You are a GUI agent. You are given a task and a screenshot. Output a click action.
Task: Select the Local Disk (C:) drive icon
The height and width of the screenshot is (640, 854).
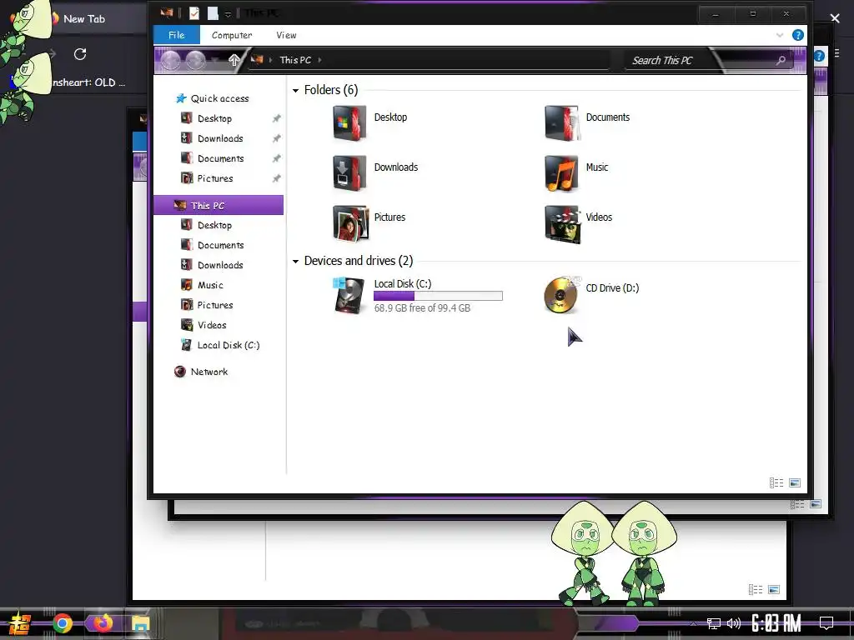[349, 295]
